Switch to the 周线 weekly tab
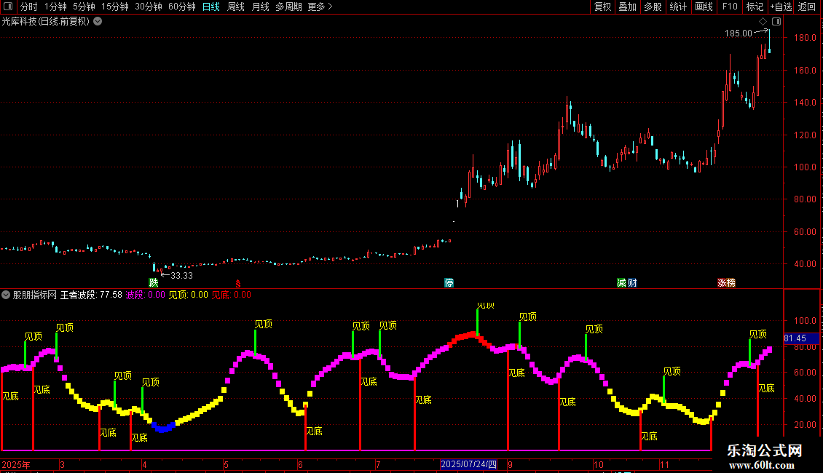Viewport: 823px width, 473px height. coord(236,7)
